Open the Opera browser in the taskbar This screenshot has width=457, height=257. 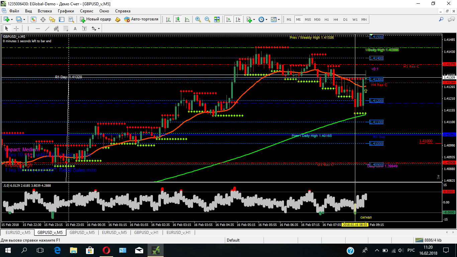[106, 250]
